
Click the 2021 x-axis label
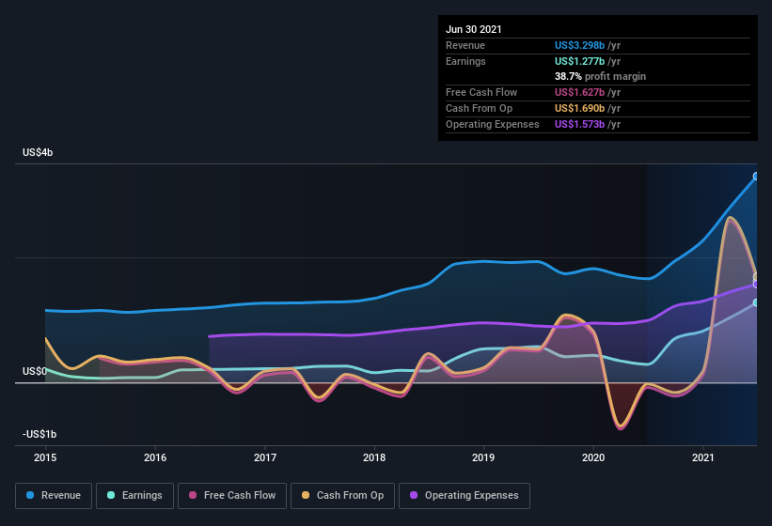[703, 457]
